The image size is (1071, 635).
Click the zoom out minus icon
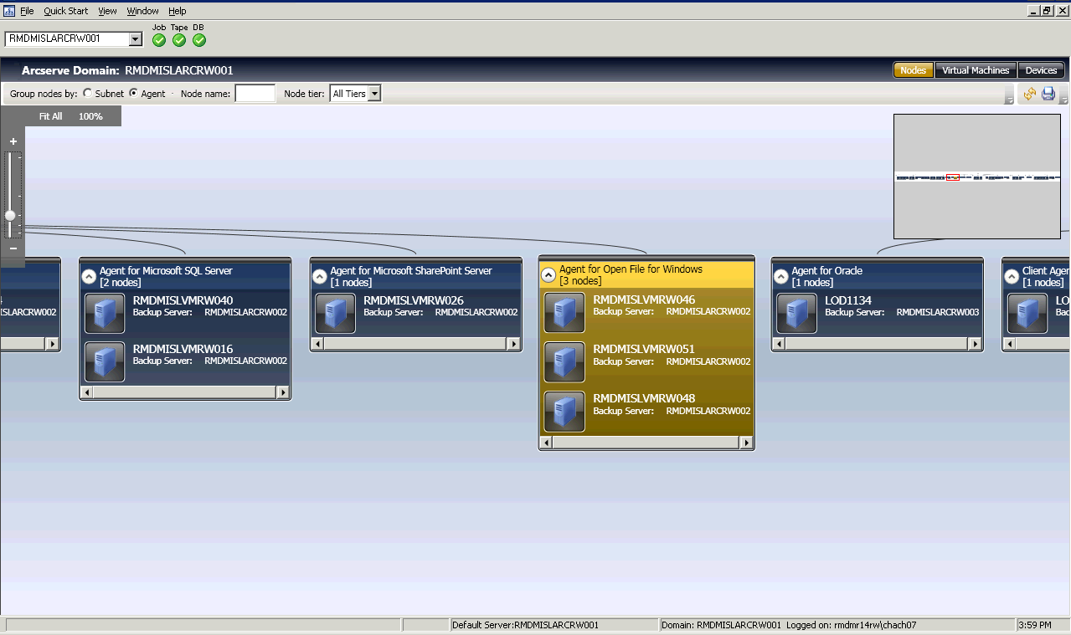click(x=13, y=248)
